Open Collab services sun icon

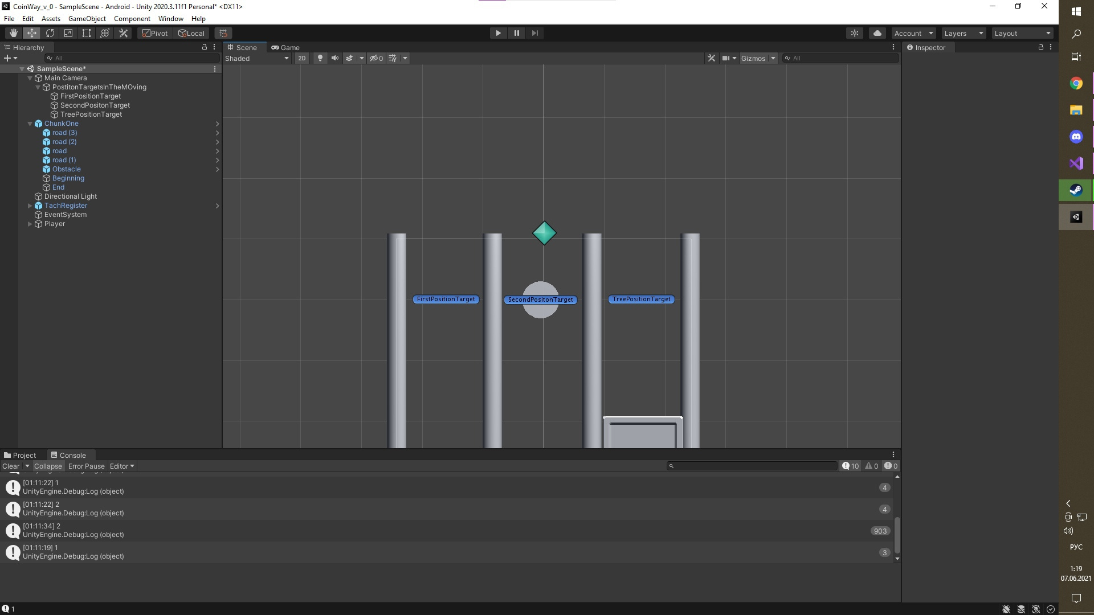855,33
